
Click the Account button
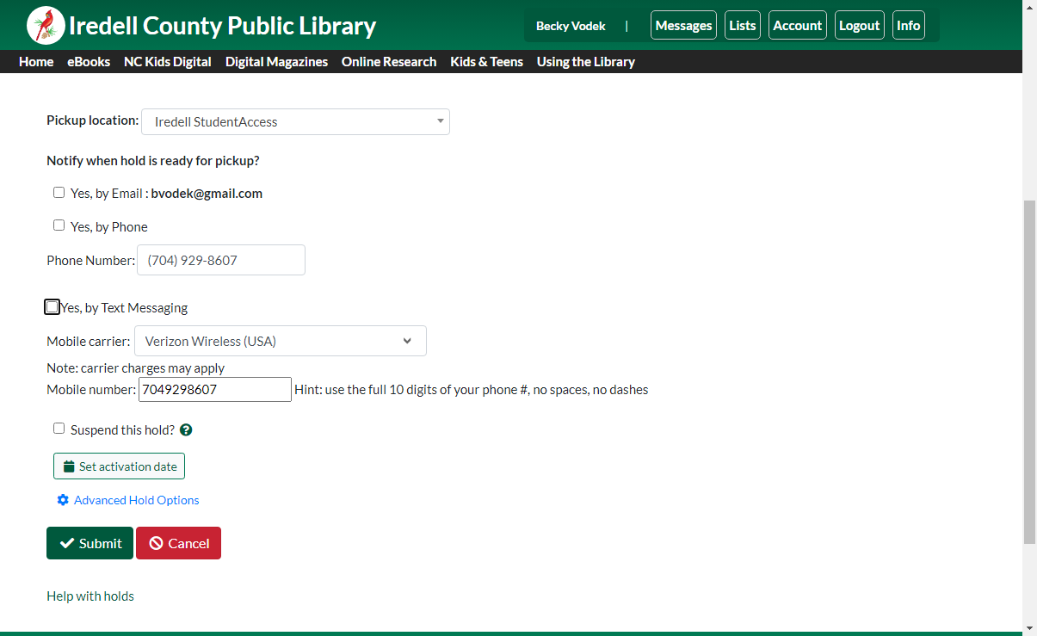click(x=798, y=26)
